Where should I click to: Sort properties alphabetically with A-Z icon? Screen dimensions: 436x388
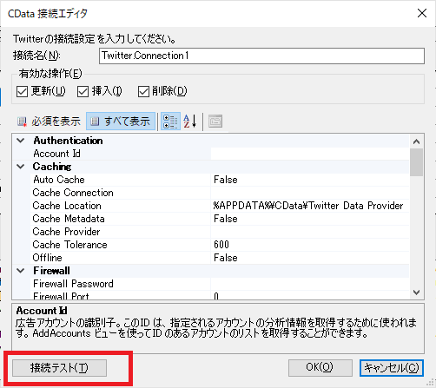coord(190,122)
